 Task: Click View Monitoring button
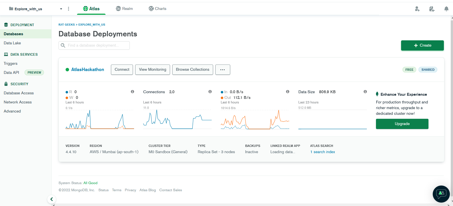(153, 70)
